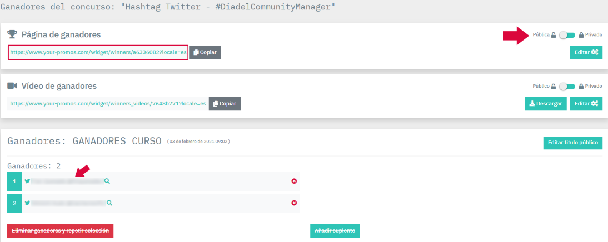
Task: Copy the winners page URL
Action: (x=205, y=52)
